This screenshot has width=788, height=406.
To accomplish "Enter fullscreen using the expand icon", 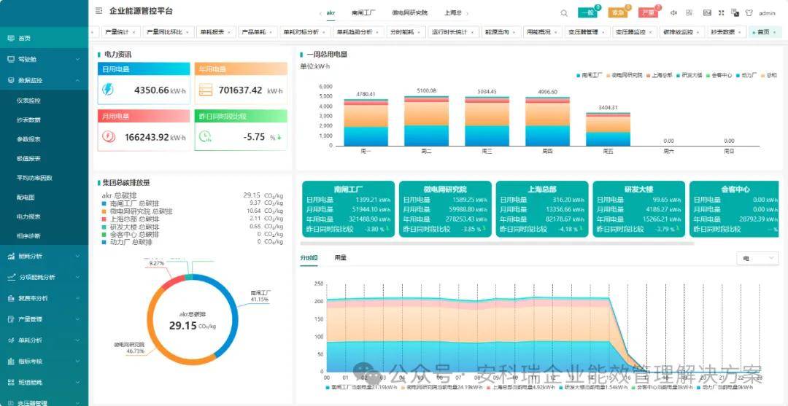I will [x=722, y=13].
